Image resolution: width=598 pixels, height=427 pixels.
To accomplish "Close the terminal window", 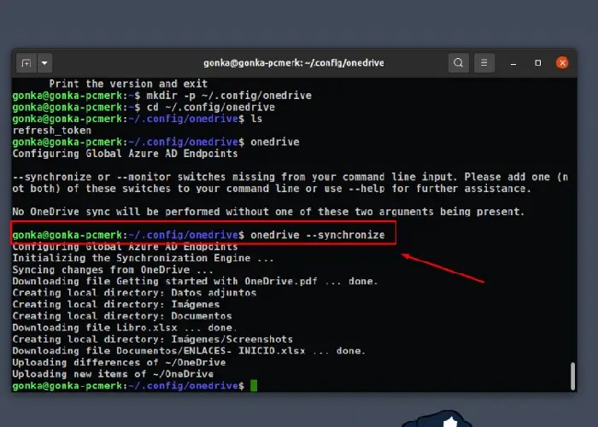I will pos(562,62).
